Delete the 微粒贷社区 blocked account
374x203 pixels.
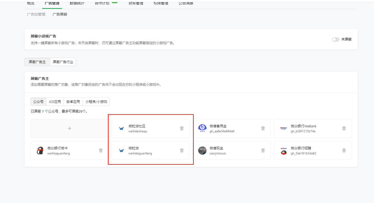point(182,128)
